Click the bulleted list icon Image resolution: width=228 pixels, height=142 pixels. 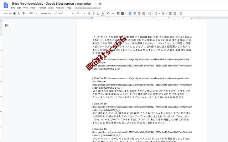click(x=163, y=13)
